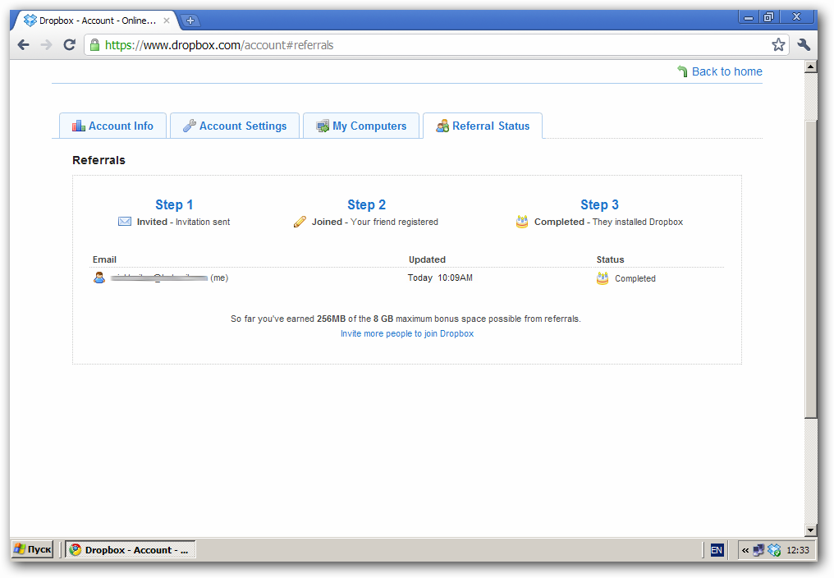Click the cake icon in Status row

click(603, 278)
